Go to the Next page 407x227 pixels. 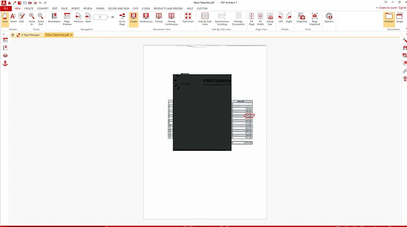[88, 18]
